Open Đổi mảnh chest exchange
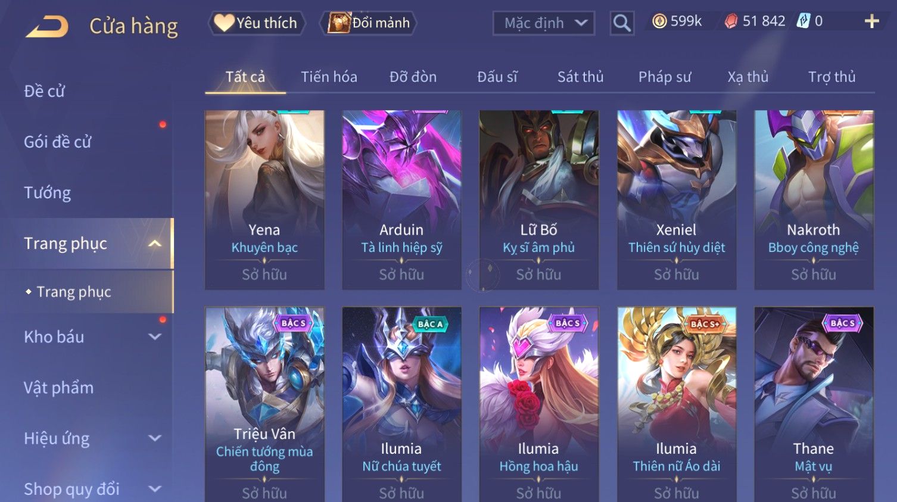Viewport: 897px width, 502px height. [x=369, y=23]
